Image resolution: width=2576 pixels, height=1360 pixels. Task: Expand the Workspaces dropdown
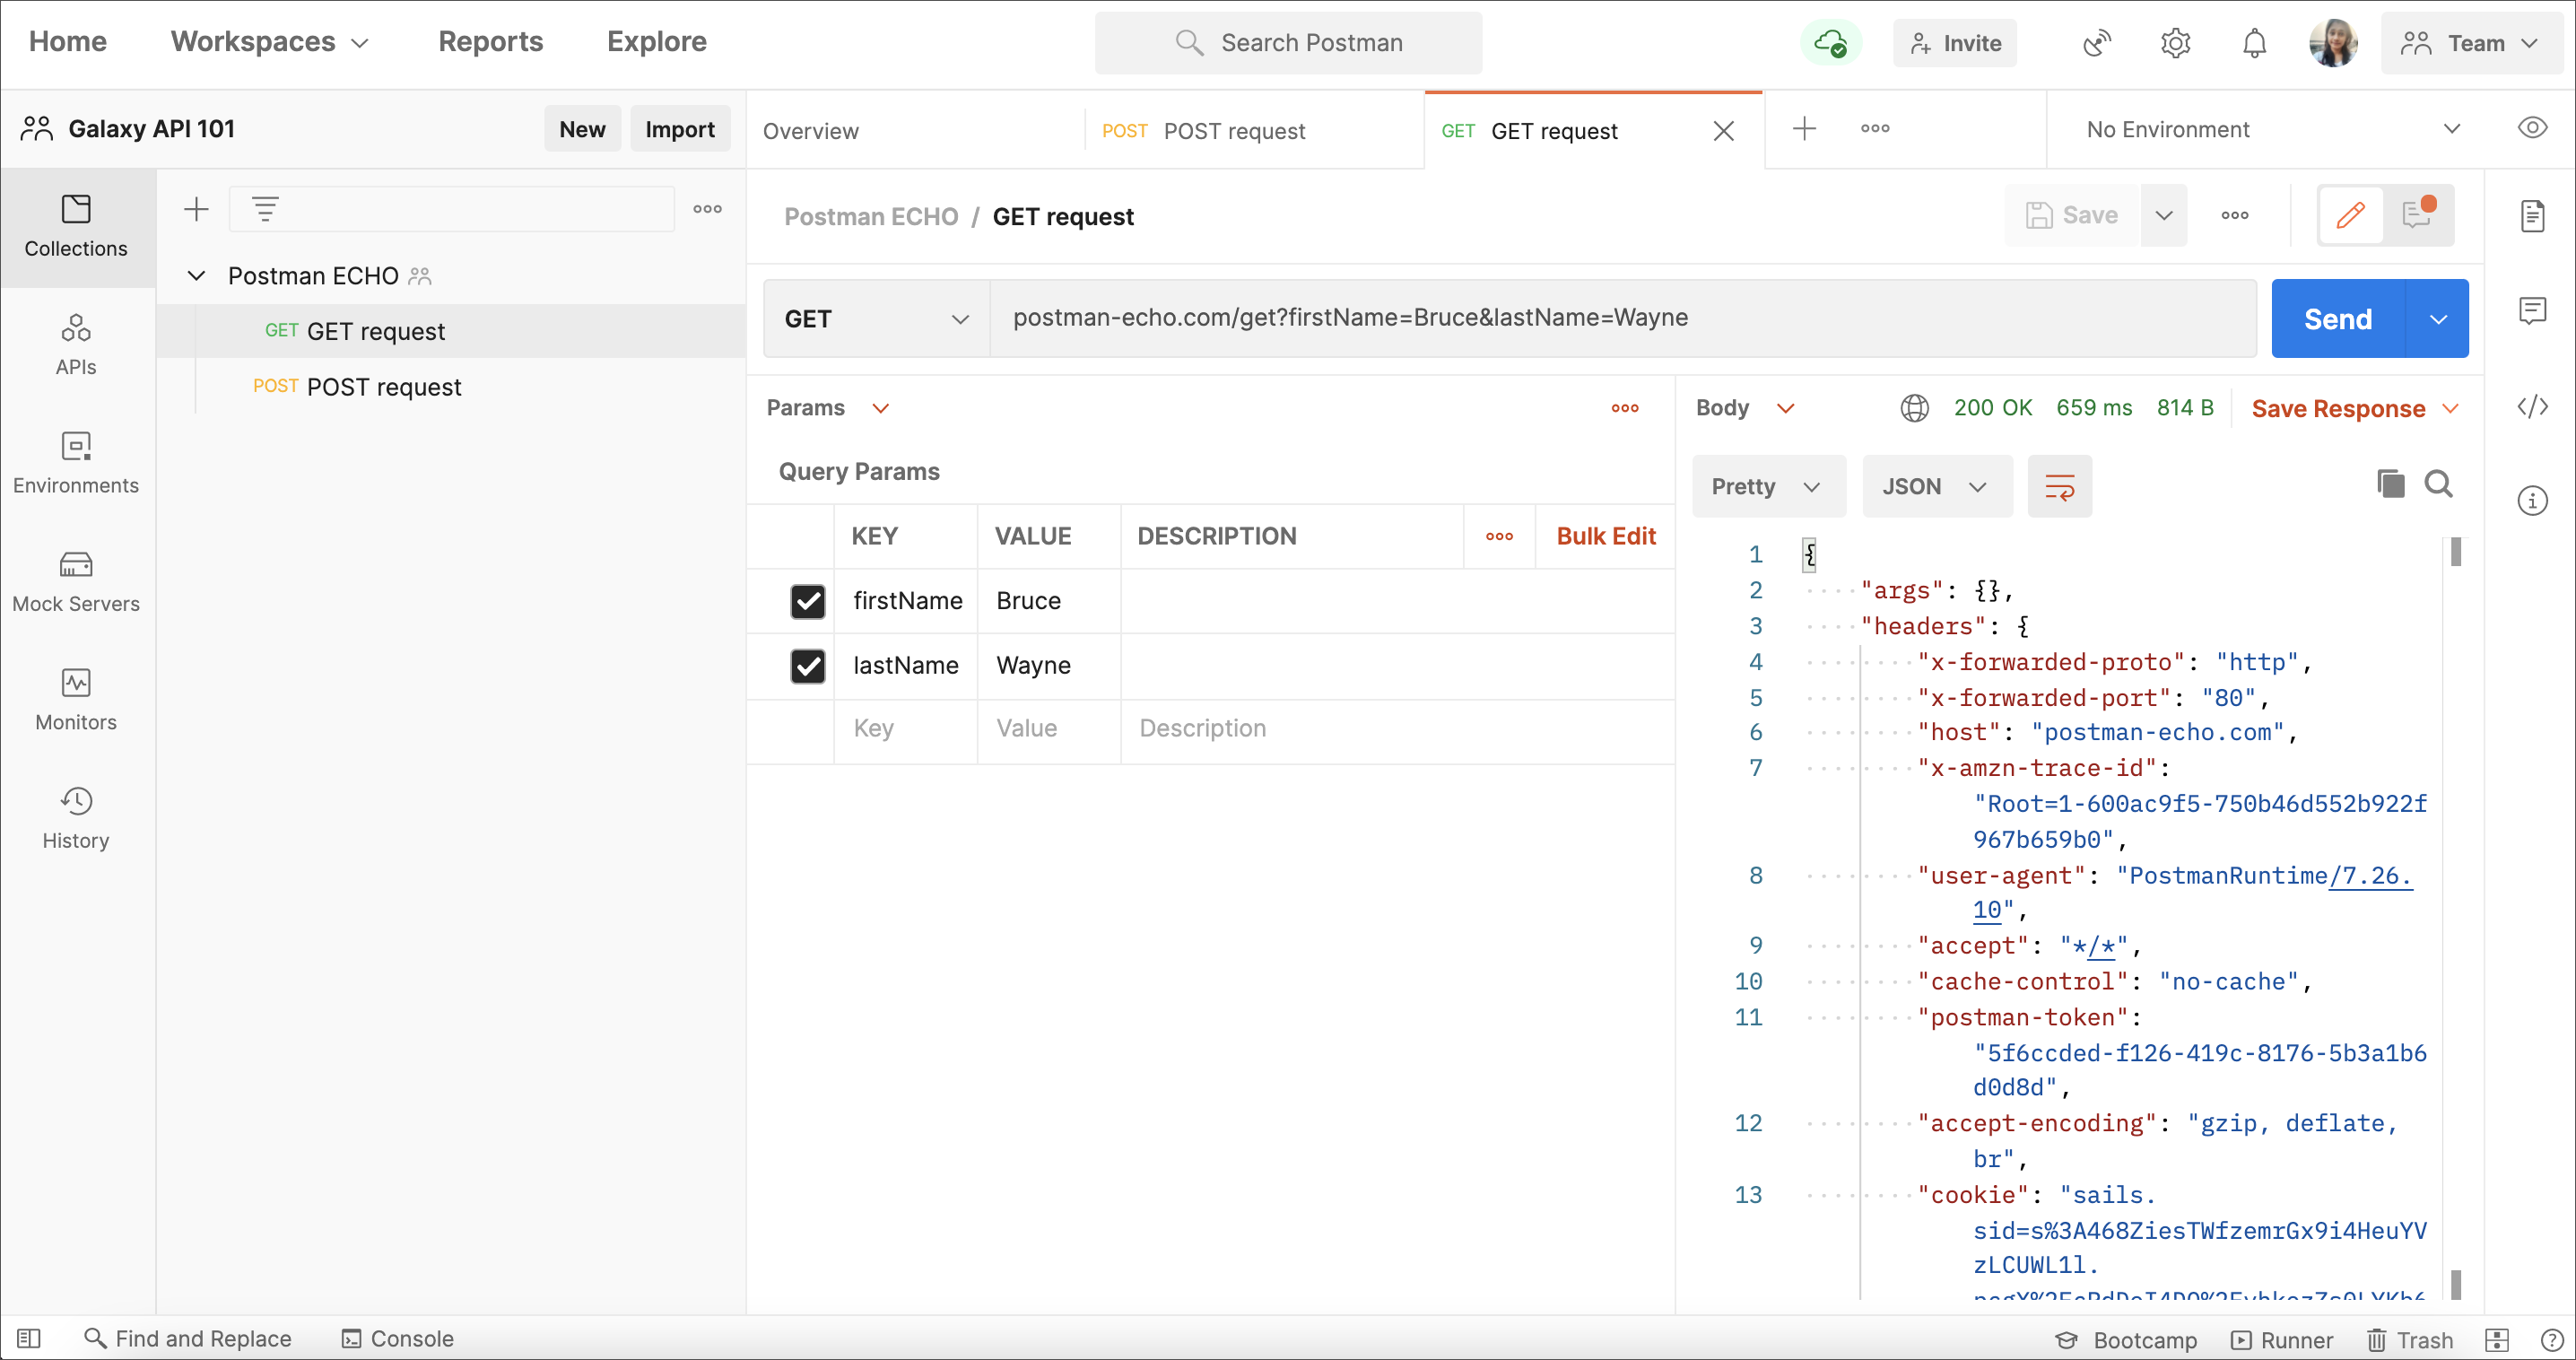[270, 42]
